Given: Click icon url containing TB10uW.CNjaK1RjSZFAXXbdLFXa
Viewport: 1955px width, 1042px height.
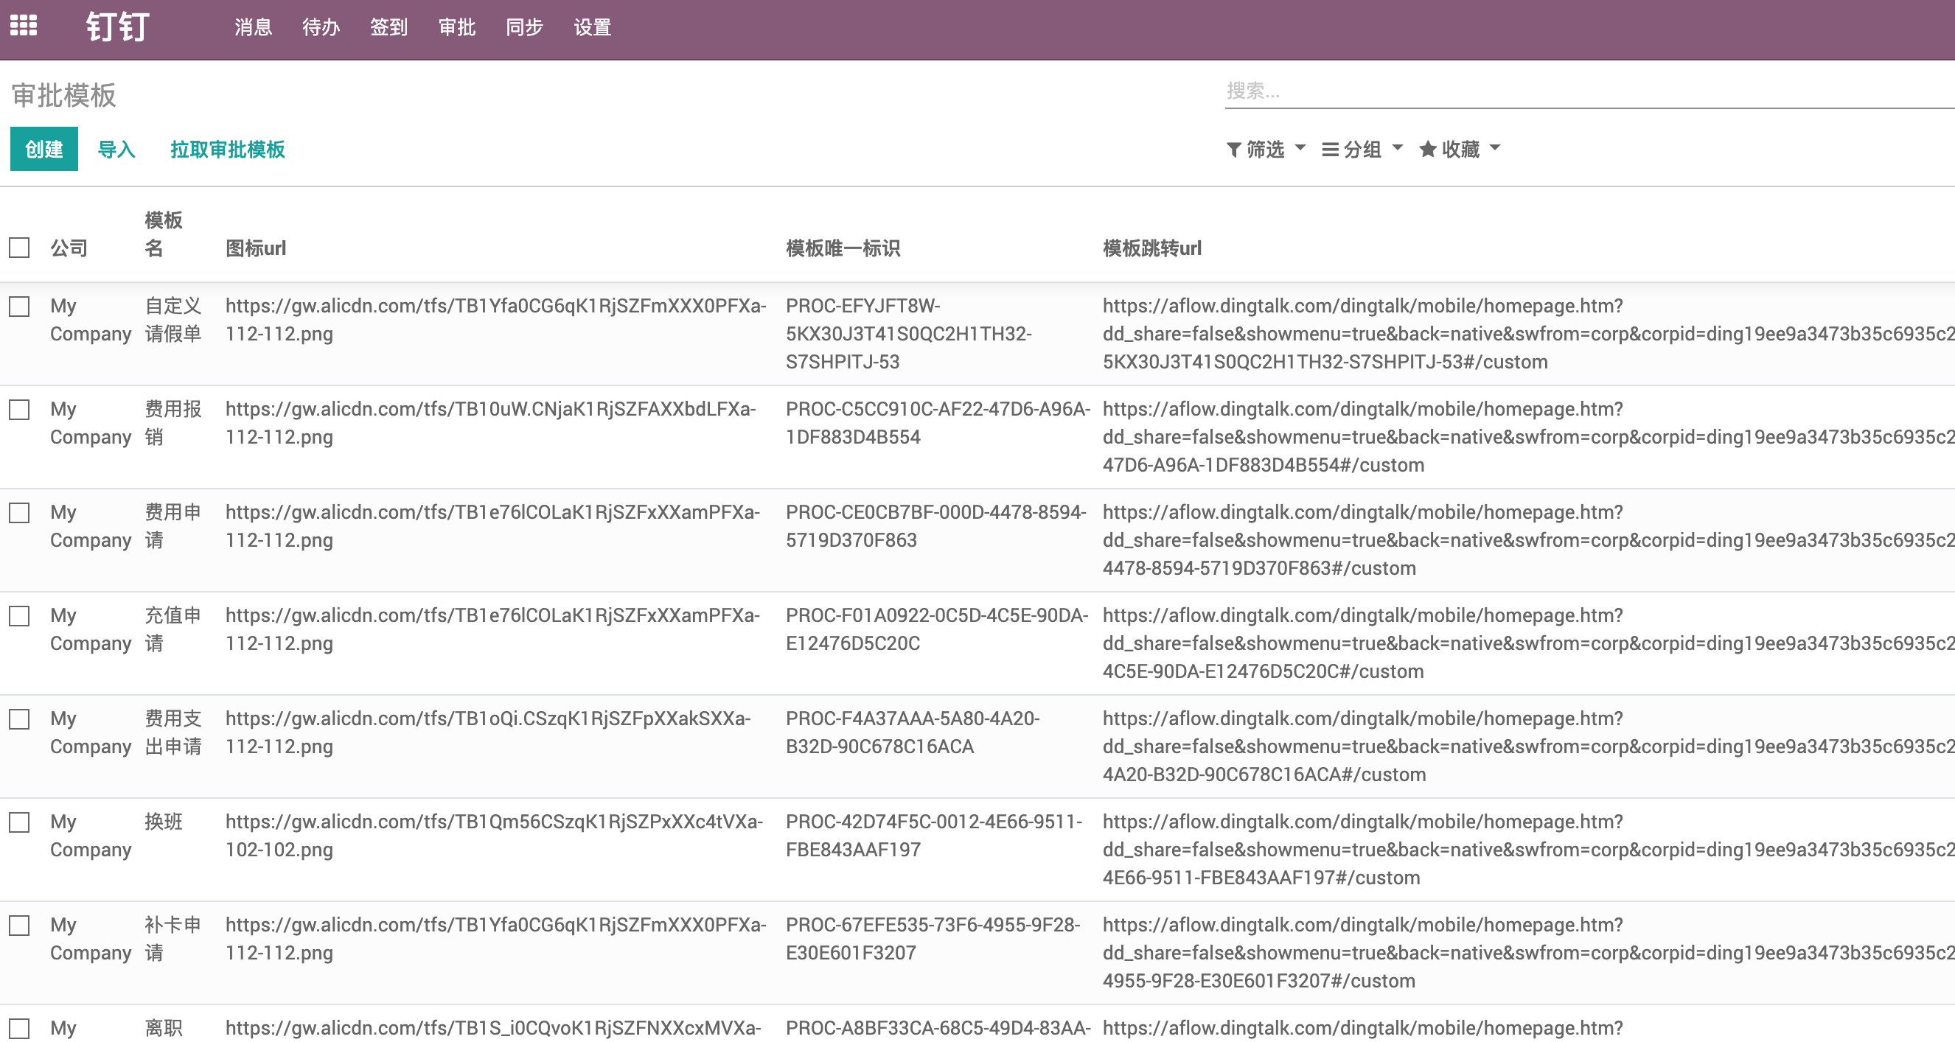Looking at the screenshot, I should (x=490, y=423).
